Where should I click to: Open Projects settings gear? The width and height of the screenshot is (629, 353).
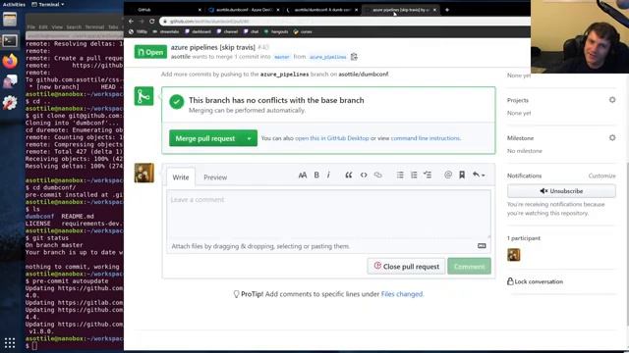[x=612, y=100]
